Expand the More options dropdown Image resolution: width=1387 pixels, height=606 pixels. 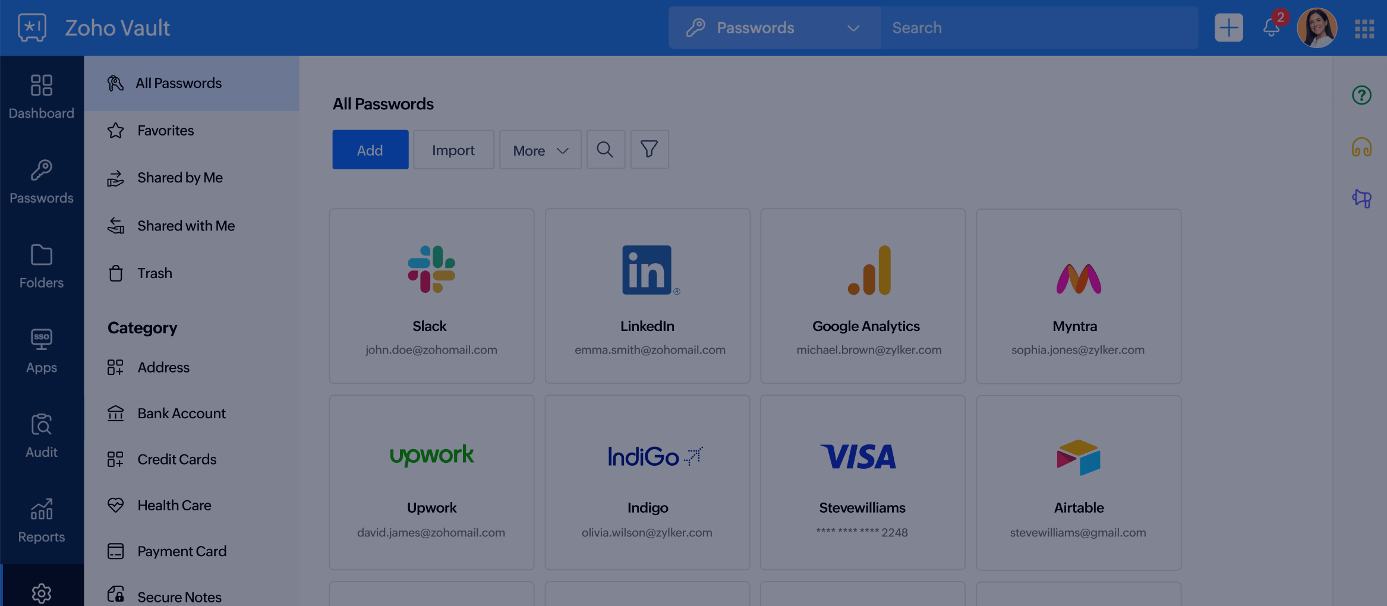(540, 149)
